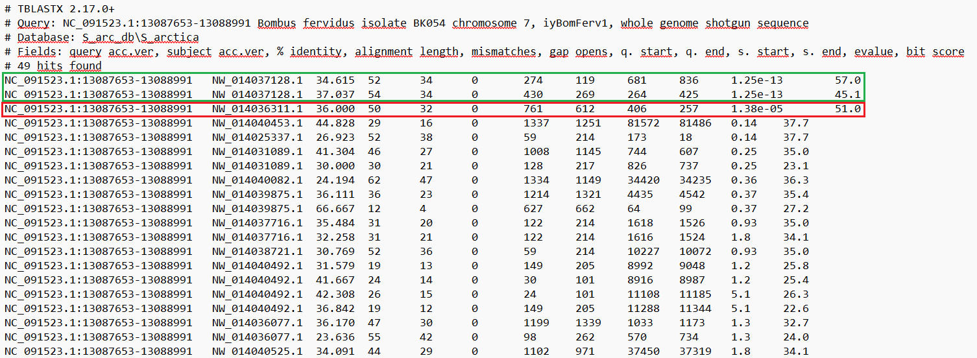
Task: Click subject accession NW_014036311.1
Action: (x=258, y=108)
